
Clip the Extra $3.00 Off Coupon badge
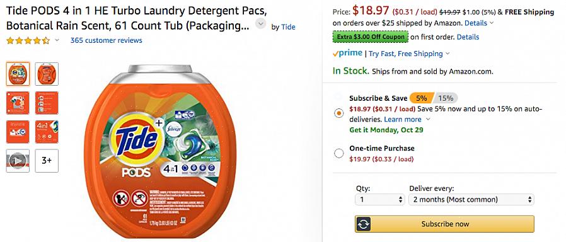pos(371,37)
